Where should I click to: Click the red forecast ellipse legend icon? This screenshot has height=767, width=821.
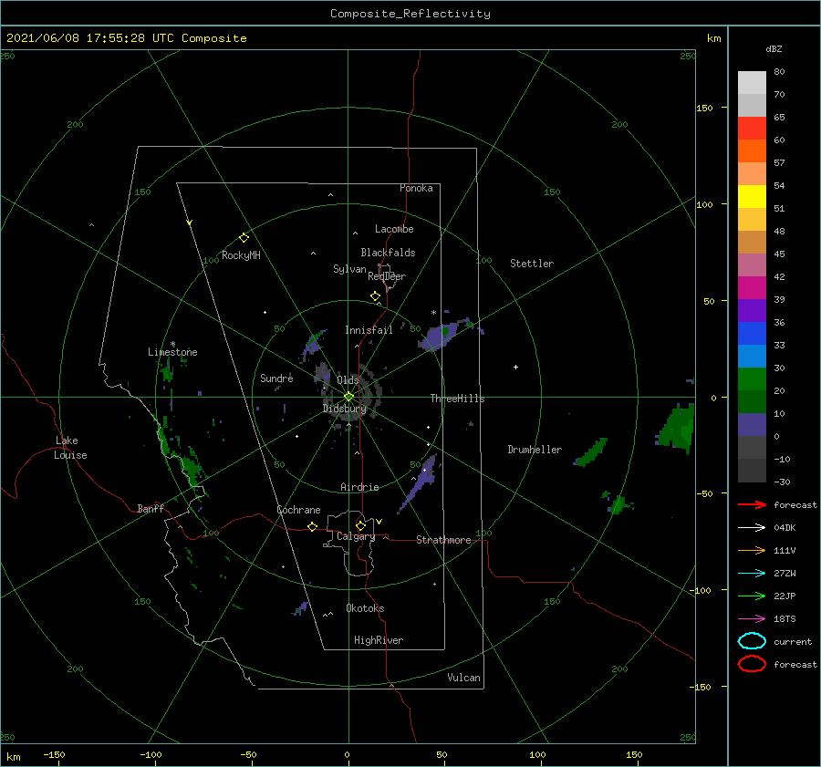(x=752, y=664)
